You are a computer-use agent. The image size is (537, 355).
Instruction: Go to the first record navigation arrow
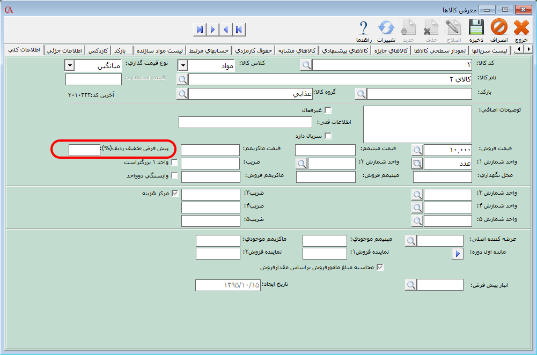(x=238, y=29)
